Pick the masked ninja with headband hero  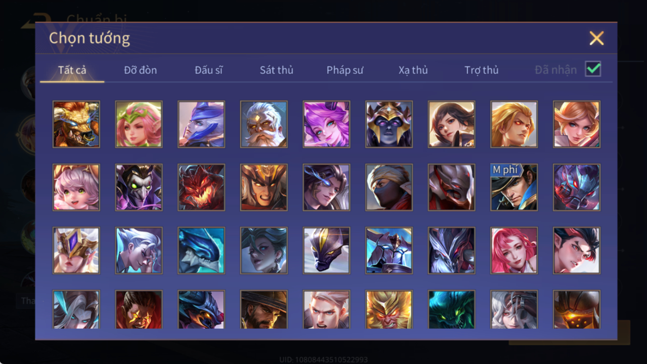389,188
